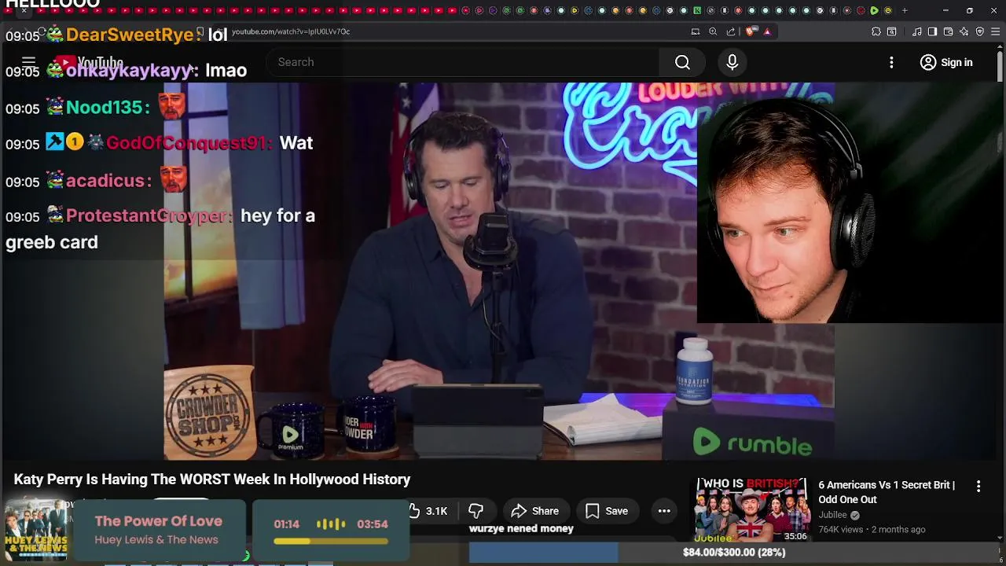Click the Brave Shields lion icon
The width and height of the screenshot is (1006, 566).
pos(751,31)
